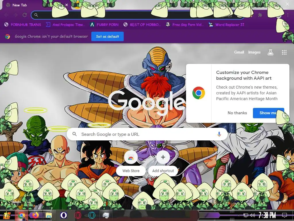The image size is (294, 221).
Task: Open the monitor app icon in taskbar
Action: pos(106,215)
